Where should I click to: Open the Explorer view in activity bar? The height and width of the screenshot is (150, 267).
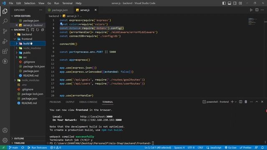pos(5,11)
